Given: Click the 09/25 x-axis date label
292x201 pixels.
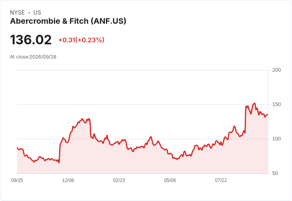Looking at the screenshot, I should [x=17, y=180].
